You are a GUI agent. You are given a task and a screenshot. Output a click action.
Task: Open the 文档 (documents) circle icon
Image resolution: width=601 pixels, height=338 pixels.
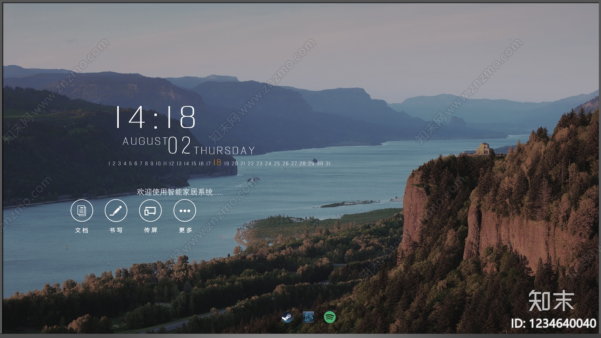82,211
